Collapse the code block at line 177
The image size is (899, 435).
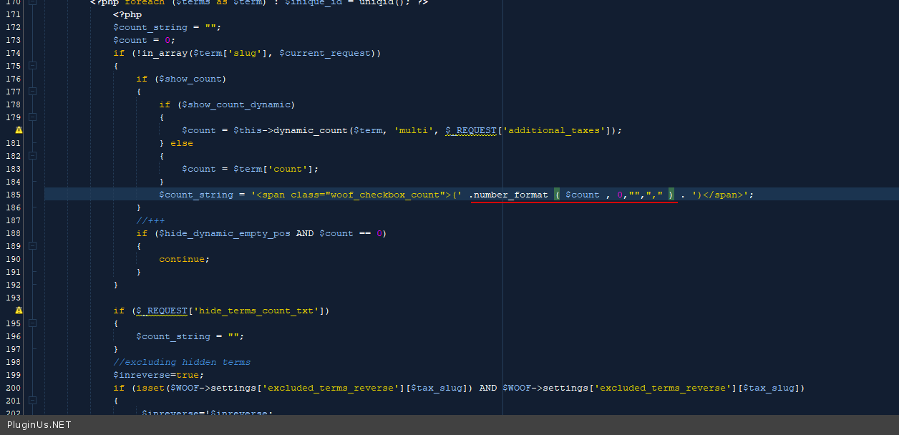coord(32,92)
